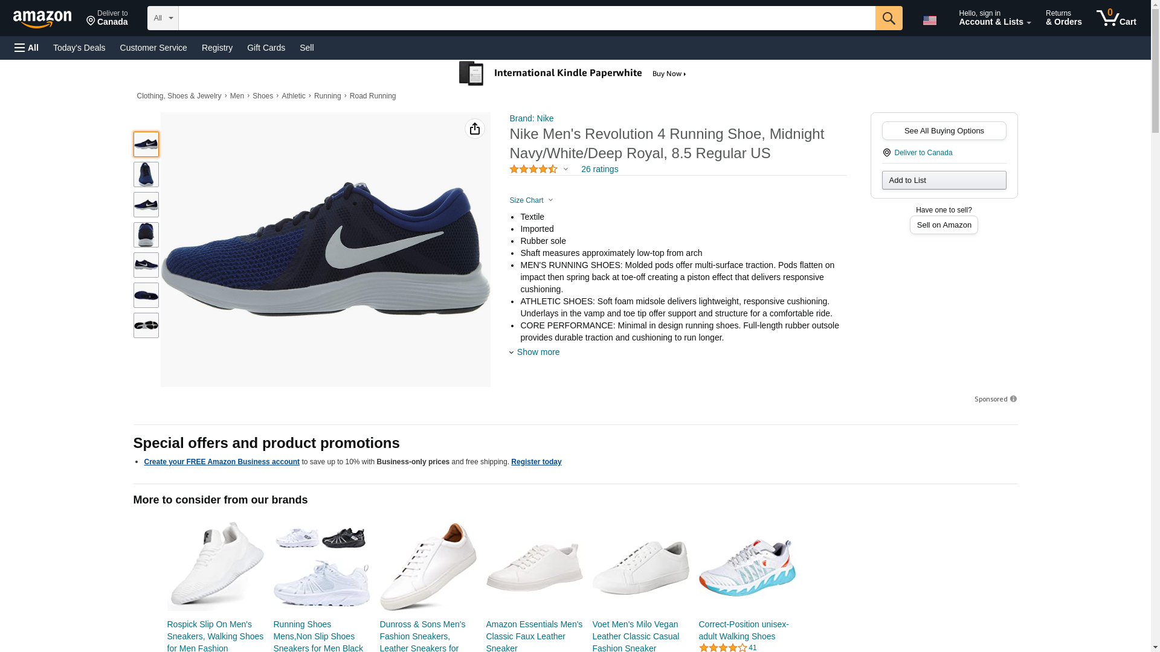Open the search category All dropdown
Image resolution: width=1160 pixels, height=652 pixels.
(163, 18)
